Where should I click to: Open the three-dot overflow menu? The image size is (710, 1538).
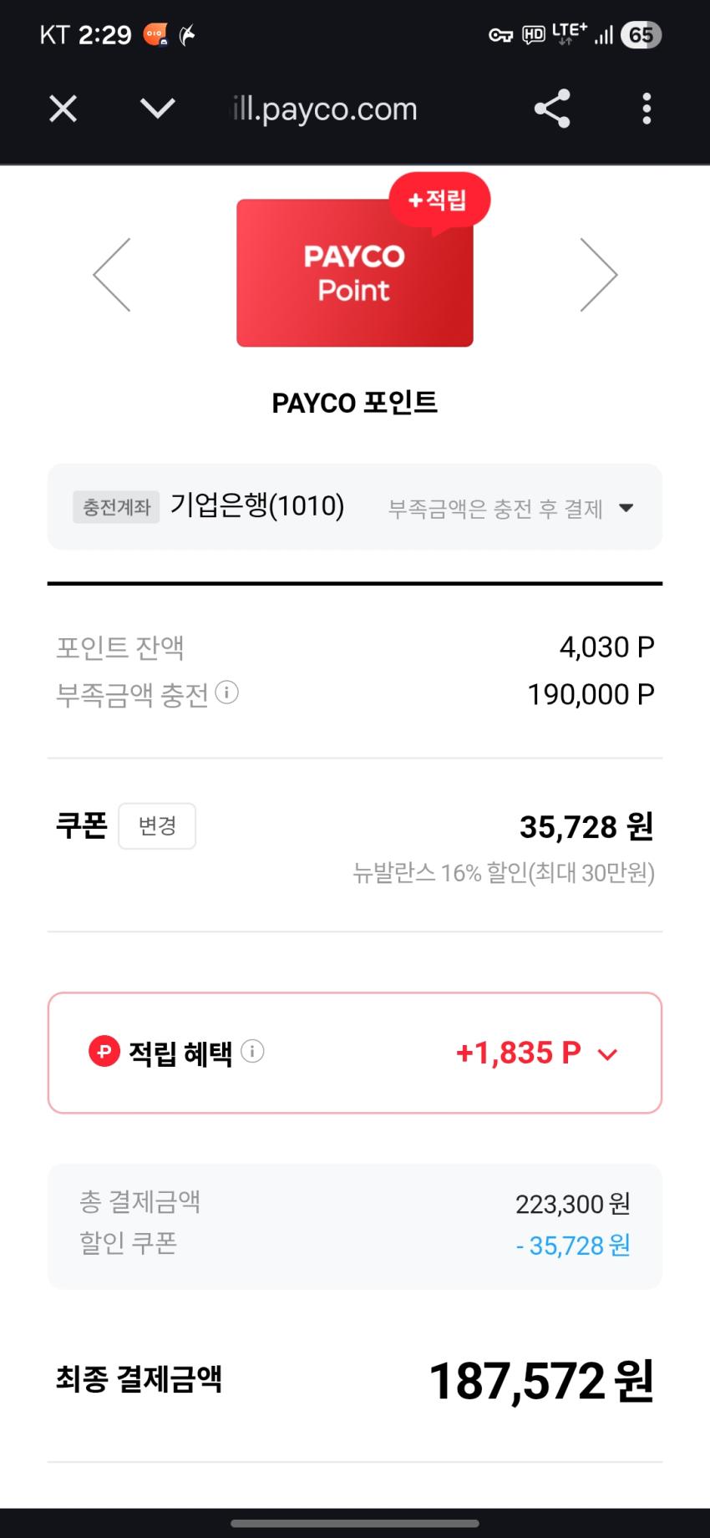point(646,109)
